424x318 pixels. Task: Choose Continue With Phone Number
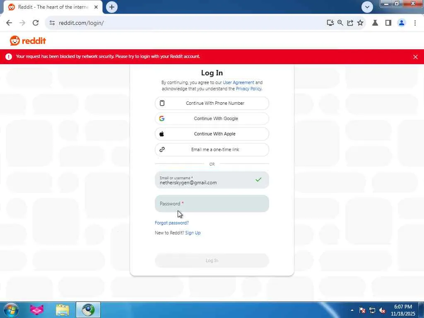(212, 103)
